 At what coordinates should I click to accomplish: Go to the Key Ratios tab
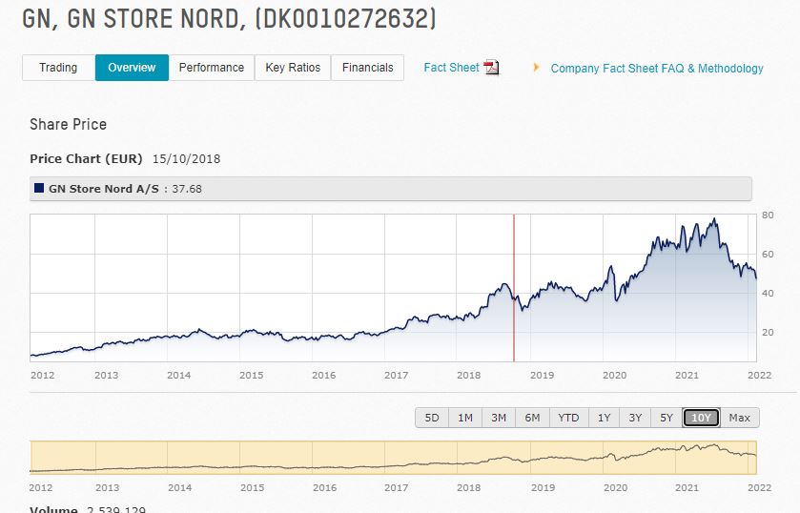click(293, 68)
